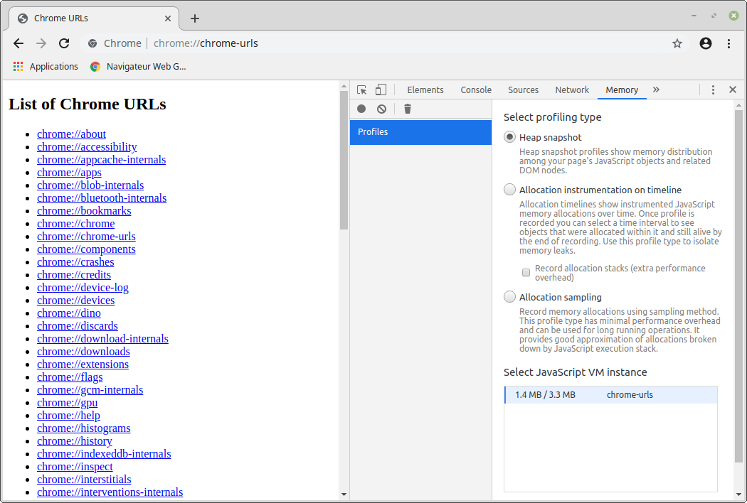This screenshot has height=503, width=747.
Task: Open DevTools customize three-dot menu
Action: [x=713, y=90]
